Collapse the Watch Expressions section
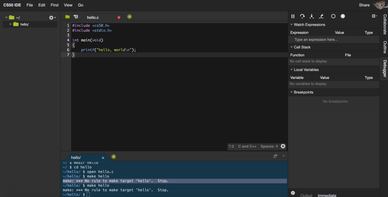Image resolution: width=388 pixels, height=197 pixels. pos(291,25)
